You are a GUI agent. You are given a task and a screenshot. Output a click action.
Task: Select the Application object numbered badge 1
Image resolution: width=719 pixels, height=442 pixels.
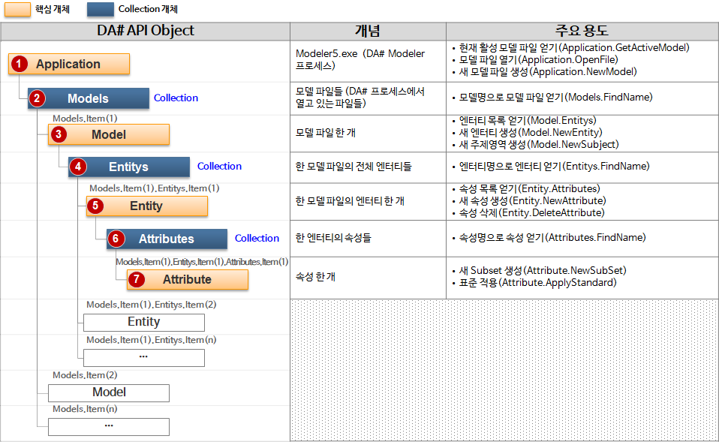[x=19, y=65]
